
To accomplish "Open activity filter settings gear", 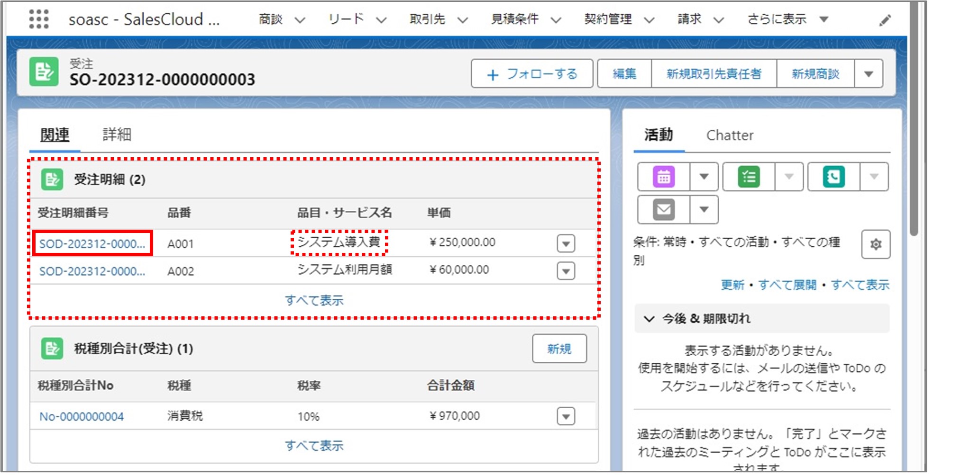I will point(876,244).
